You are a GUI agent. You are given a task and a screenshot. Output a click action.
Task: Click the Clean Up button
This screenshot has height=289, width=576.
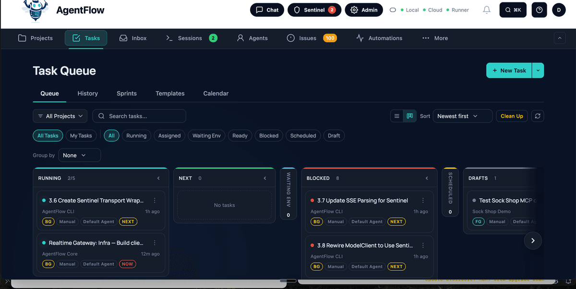[x=512, y=116]
